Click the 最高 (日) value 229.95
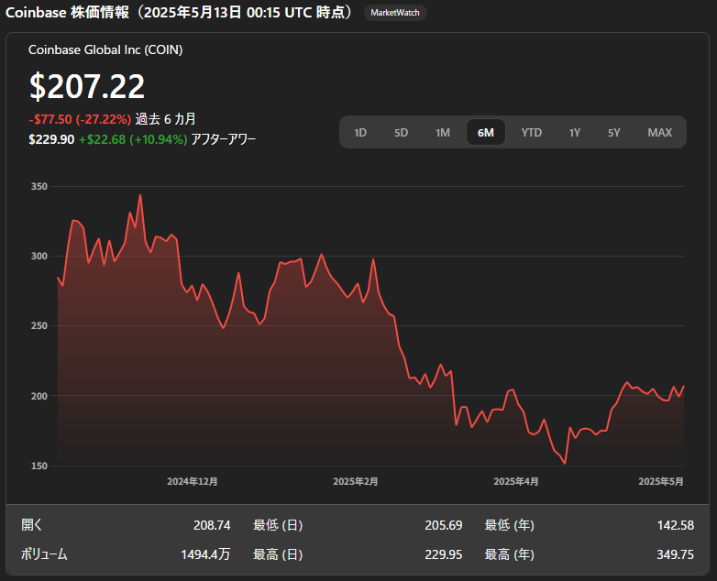This screenshot has height=581, width=717. click(444, 555)
